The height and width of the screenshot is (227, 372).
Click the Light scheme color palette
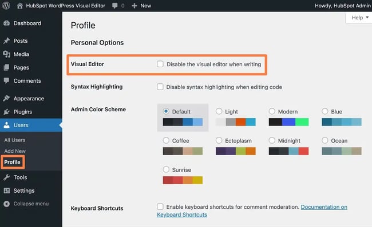236,122
